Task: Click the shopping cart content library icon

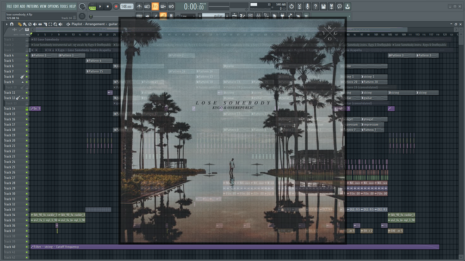Action: pos(306,16)
